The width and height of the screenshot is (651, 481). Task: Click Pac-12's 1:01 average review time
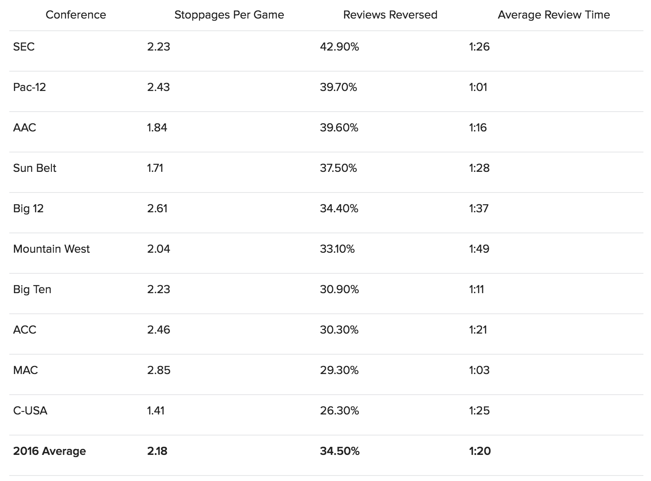click(478, 87)
